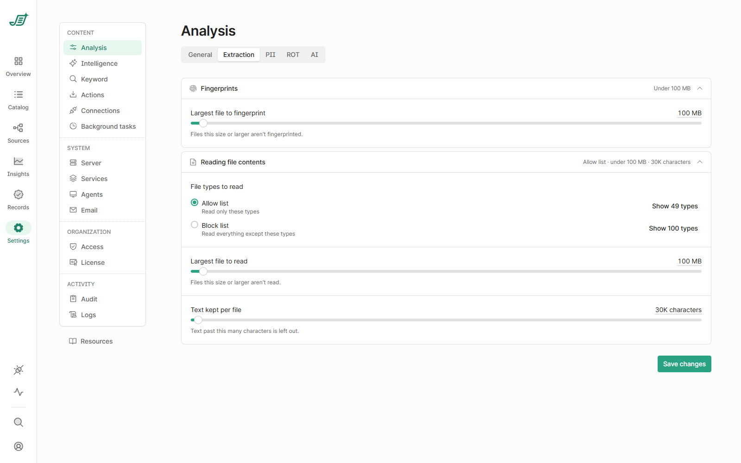Open the Insights chart icon
The image size is (741, 463).
click(19, 161)
